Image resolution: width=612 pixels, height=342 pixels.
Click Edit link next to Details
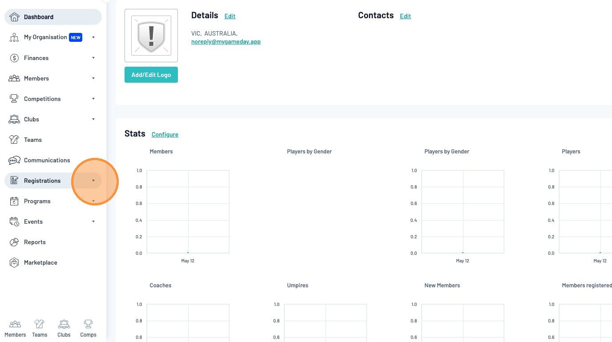click(x=230, y=16)
